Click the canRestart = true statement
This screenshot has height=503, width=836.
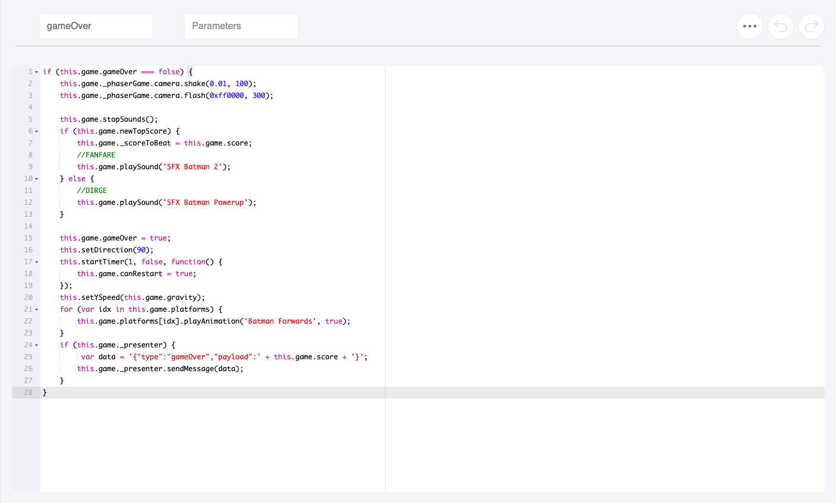tap(137, 274)
